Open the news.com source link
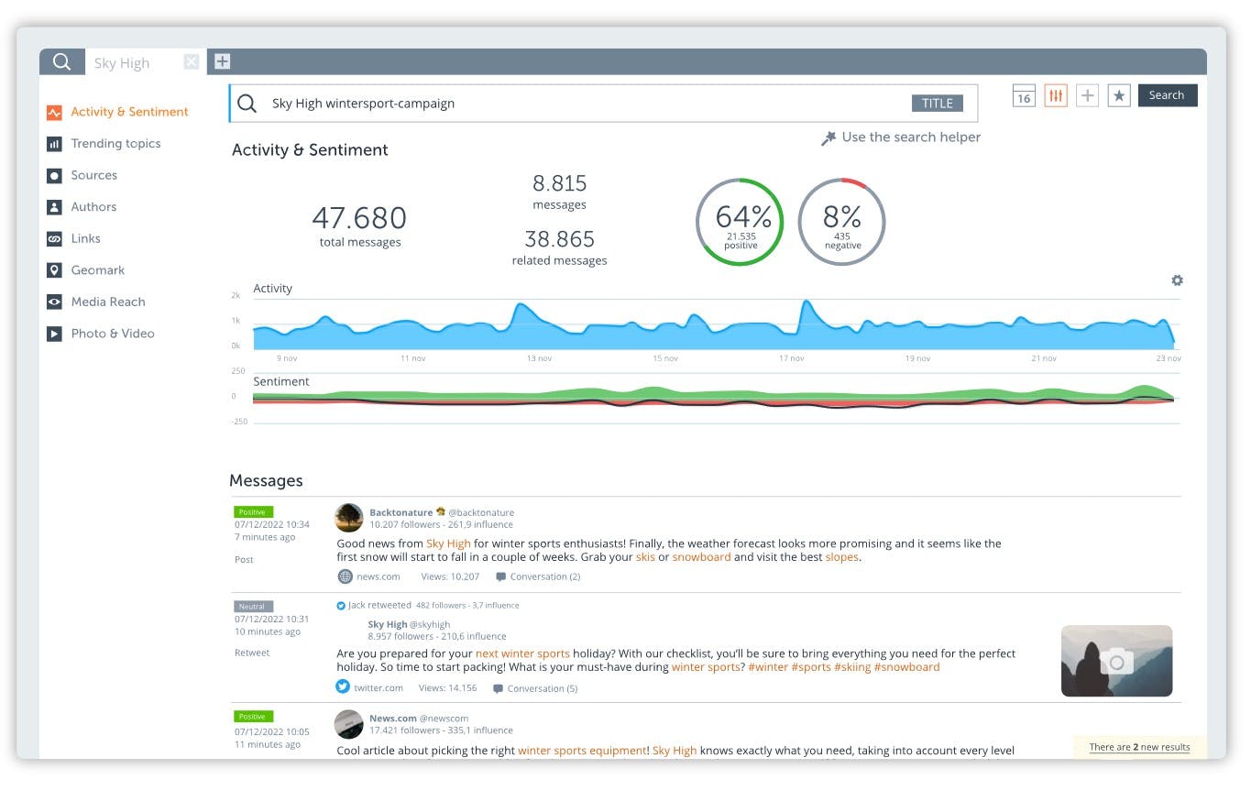This screenshot has height=790, width=1251. click(369, 576)
